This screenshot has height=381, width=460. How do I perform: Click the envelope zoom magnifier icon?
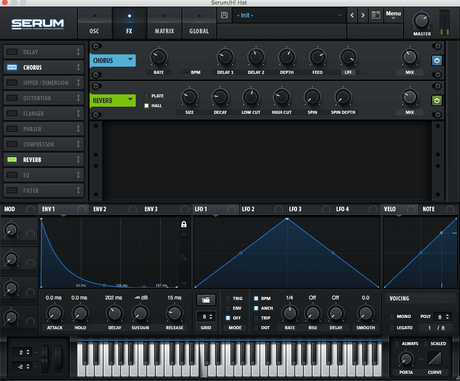pyautogui.click(x=184, y=257)
